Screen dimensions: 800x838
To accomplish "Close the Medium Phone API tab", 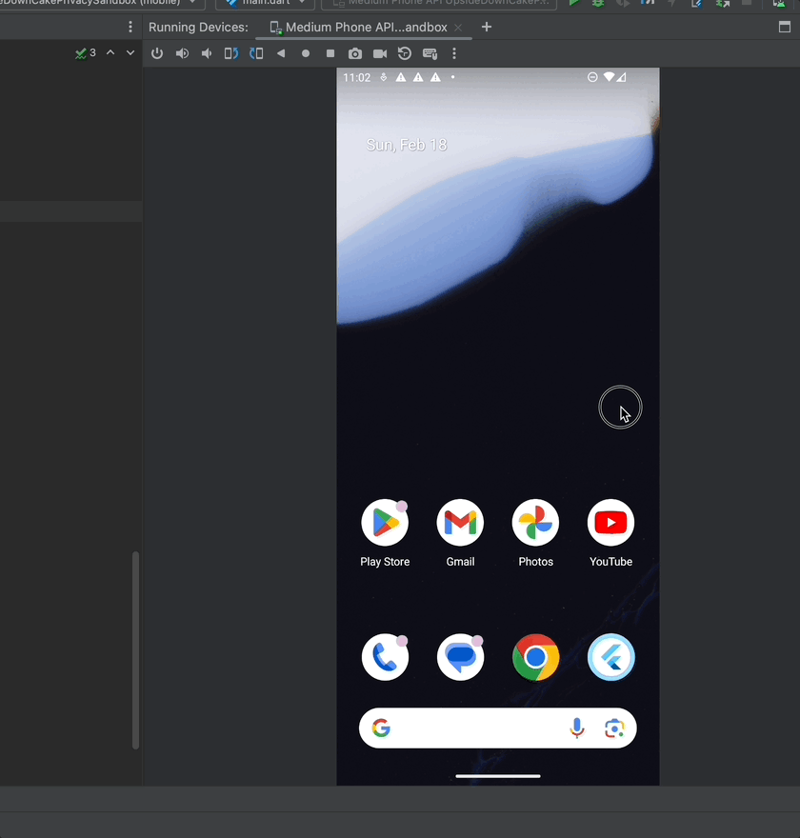I will coord(458,28).
